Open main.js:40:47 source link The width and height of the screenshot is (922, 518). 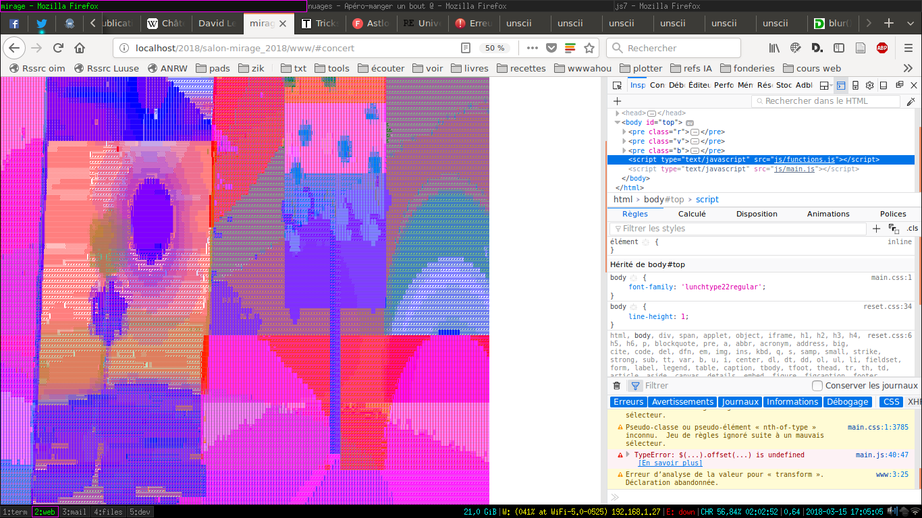pos(882,455)
